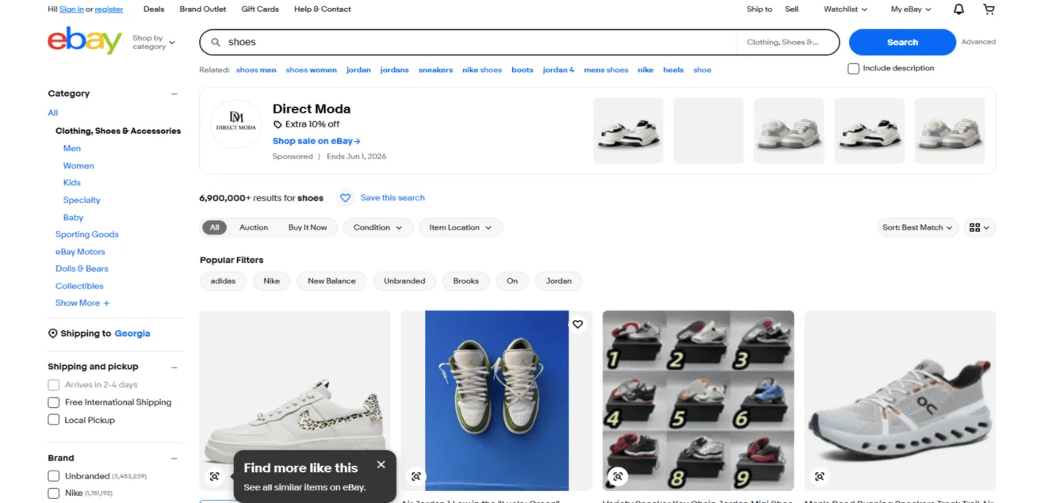The width and height of the screenshot is (1037, 503).
Task: Open the Sort: Best Match dropdown
Action: (917, 227)
